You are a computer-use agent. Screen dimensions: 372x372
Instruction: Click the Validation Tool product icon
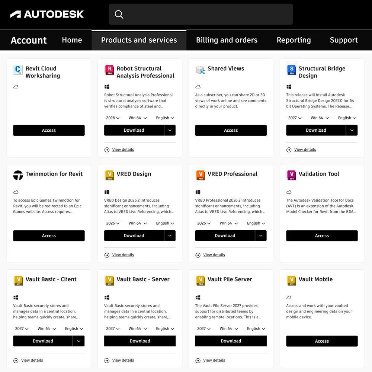tap(291, 175)
